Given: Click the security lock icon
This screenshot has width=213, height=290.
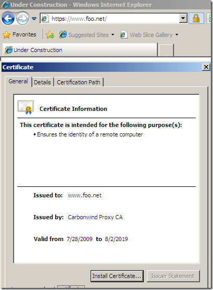Looking at the screenshot, I should [x=196, y=18].
